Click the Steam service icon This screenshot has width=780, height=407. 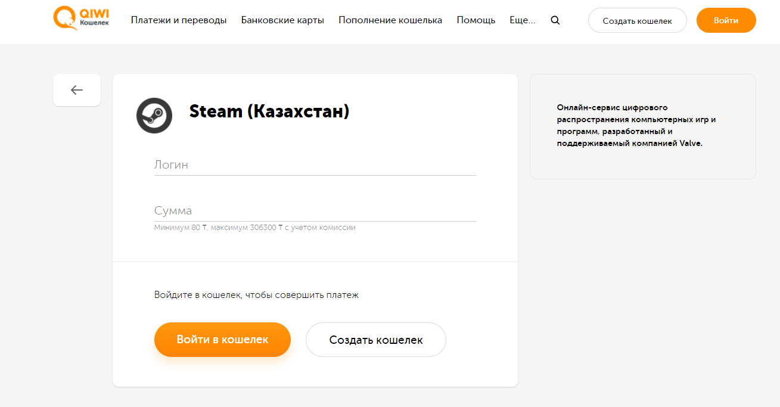[154, 115]
